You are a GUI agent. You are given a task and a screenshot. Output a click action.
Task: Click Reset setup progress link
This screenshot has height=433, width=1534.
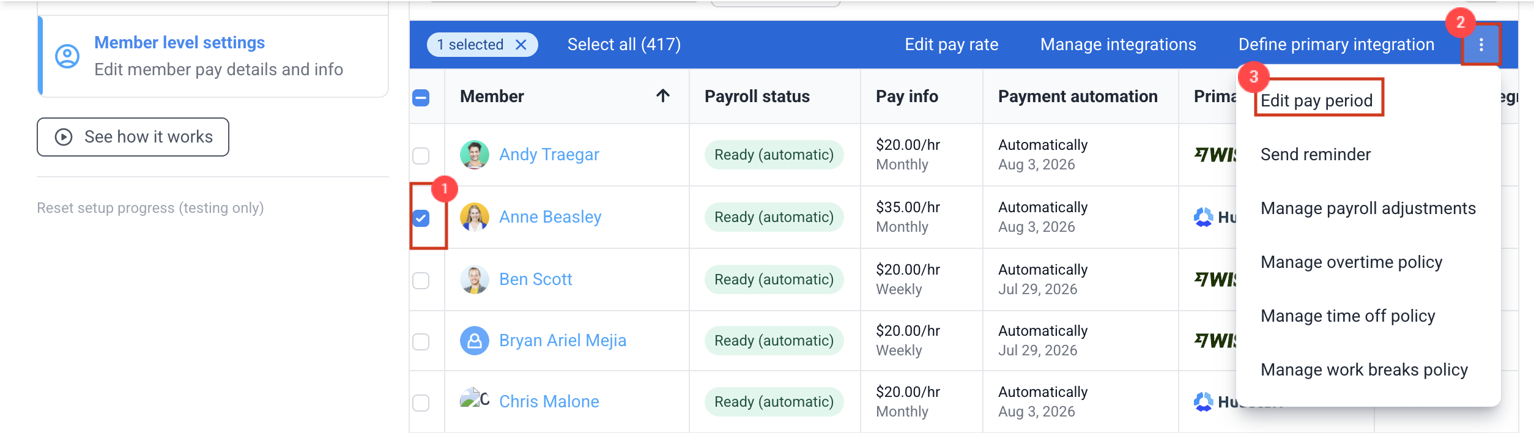(x=150, y=208)
